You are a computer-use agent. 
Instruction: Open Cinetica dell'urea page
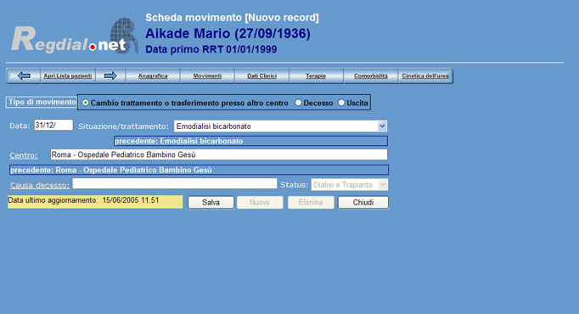click(425, 76)
